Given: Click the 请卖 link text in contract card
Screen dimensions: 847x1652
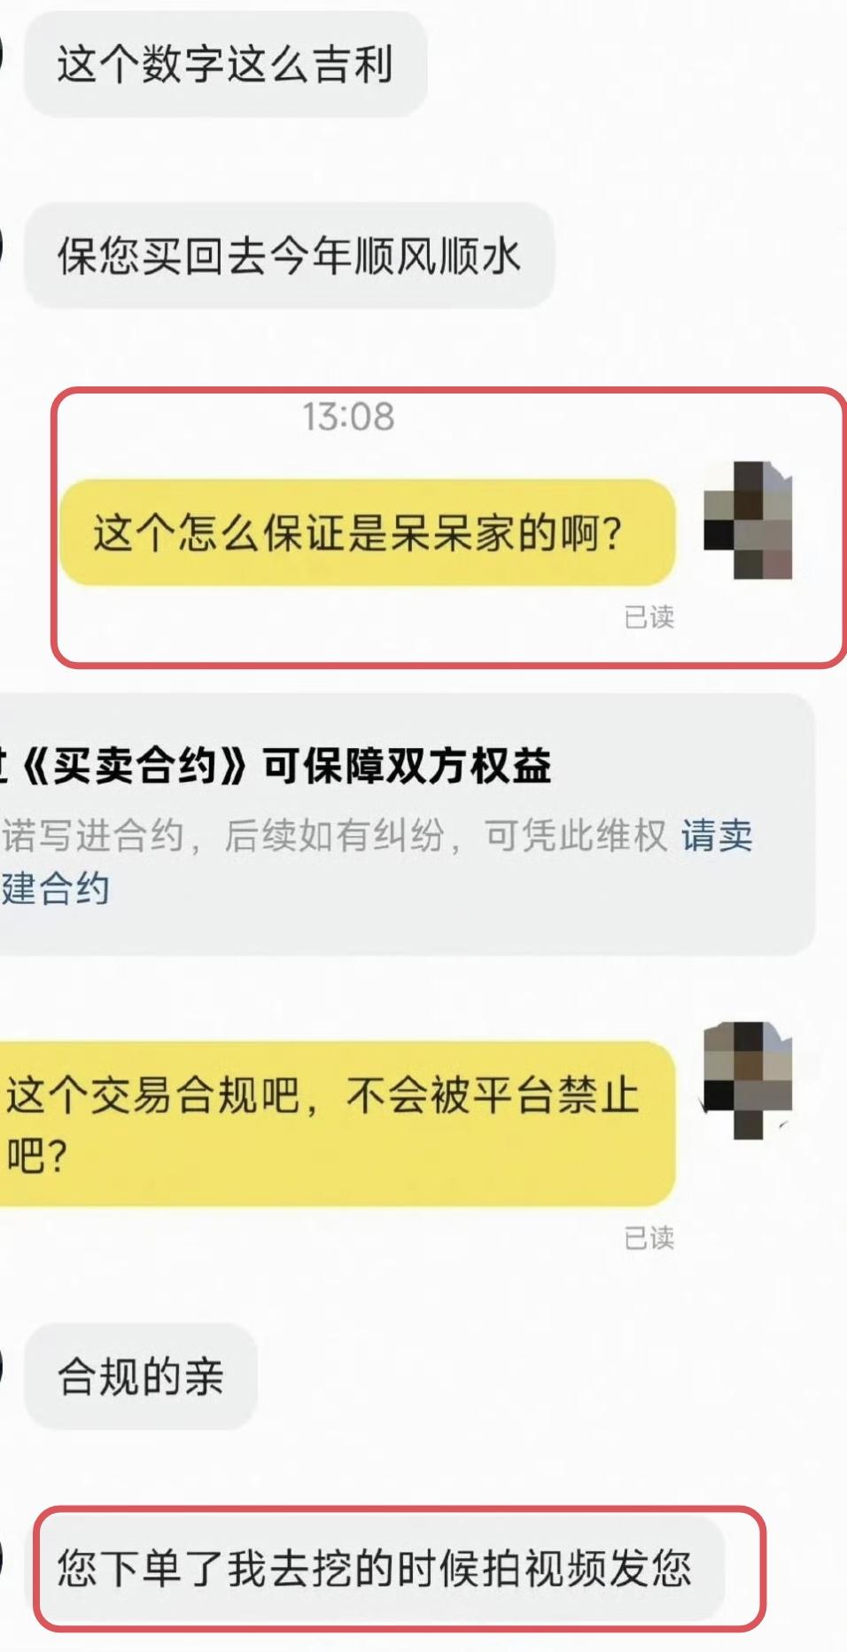Looking at the screenshot, I should click(x=717, y=836).
